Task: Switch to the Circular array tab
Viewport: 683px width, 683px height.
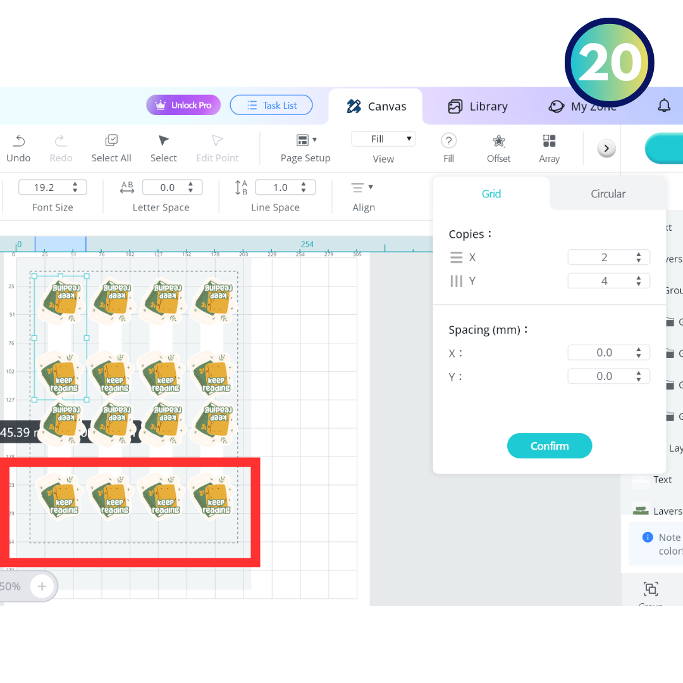Action: click(608, 194)
